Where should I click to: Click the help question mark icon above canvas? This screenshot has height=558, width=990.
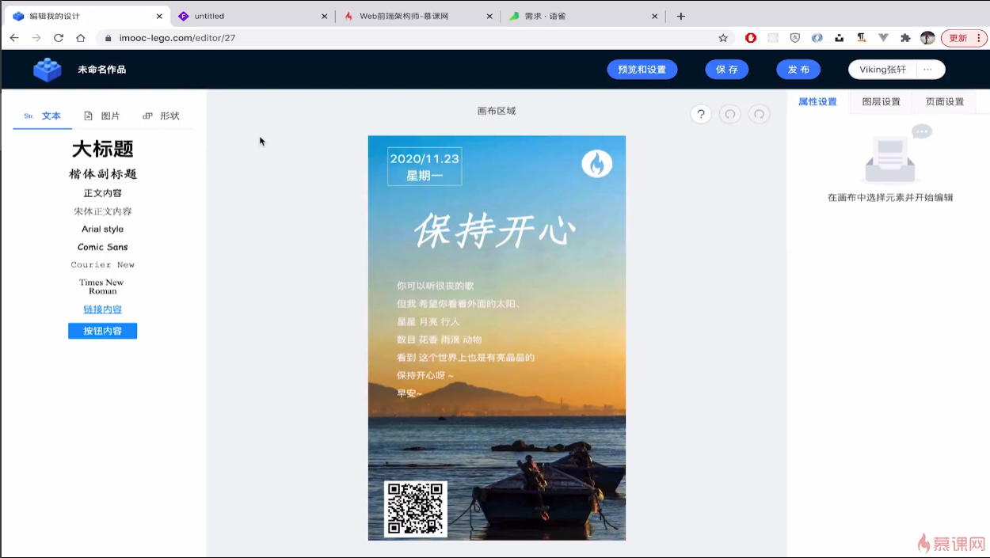click(x=700, y=114)
